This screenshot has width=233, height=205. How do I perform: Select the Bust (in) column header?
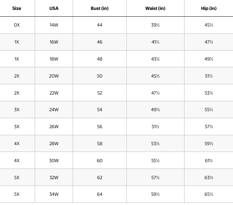click(x=100, y=8)
